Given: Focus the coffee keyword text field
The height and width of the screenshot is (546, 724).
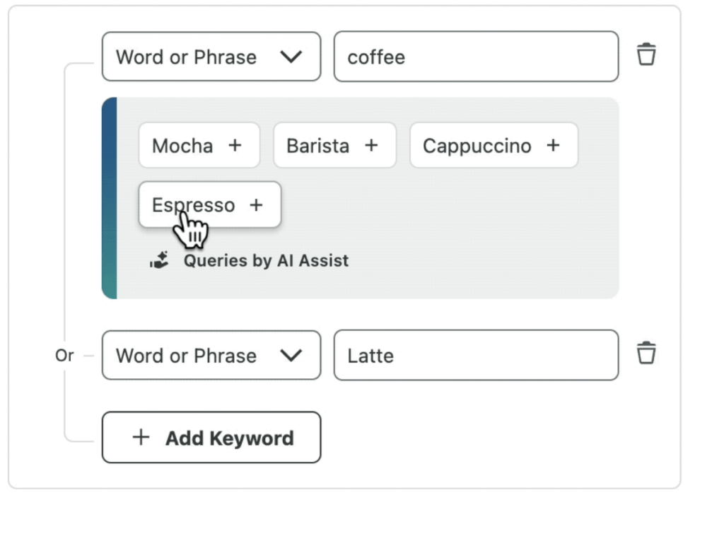Looking at the screenshot, I should click(x=475, y=57).
